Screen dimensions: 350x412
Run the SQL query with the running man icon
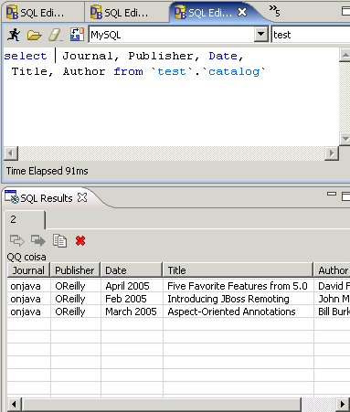coord(14,35)
